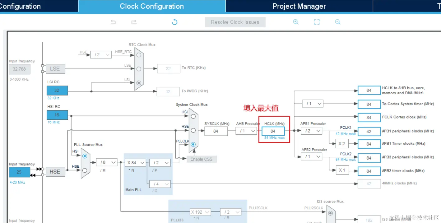The width and height of the screenshot is (441, 223).
Task: Switch to the Project Manager tab
Action: pyautogui.click(x=299, y=6)
